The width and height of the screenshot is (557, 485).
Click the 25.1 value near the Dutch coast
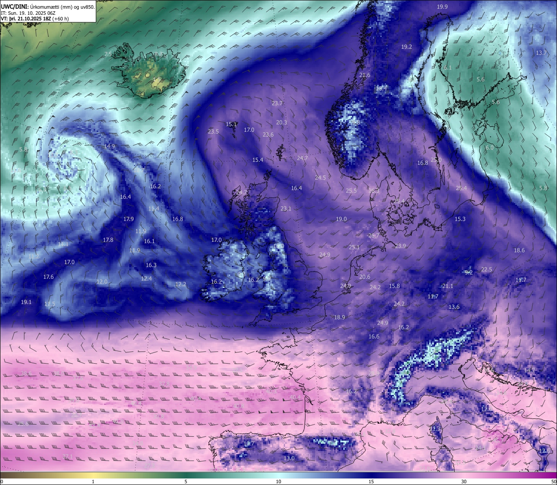(x=354, y=247)
